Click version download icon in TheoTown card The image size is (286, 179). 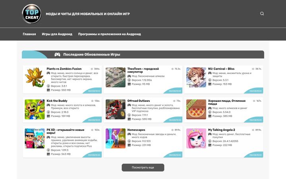[129, 80]
